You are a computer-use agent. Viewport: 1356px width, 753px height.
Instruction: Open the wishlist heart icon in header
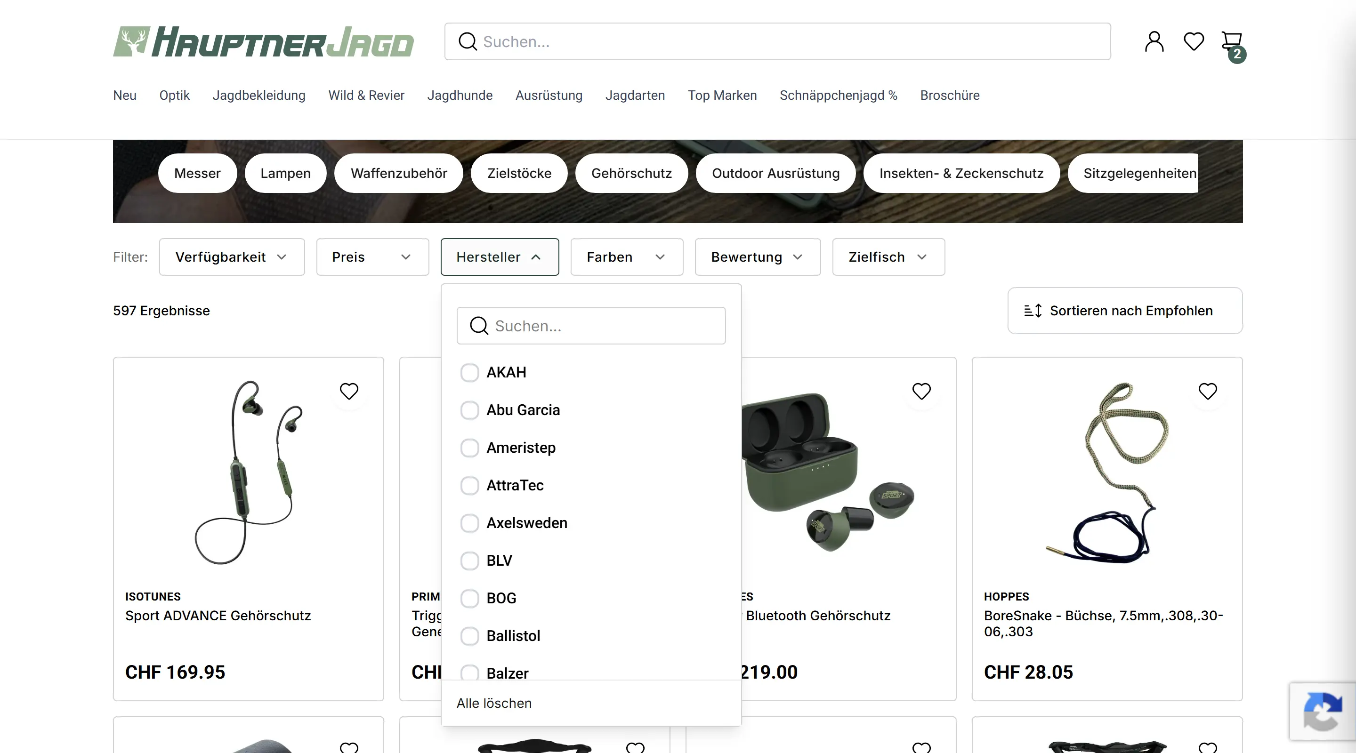click(x=1194, y=41)
